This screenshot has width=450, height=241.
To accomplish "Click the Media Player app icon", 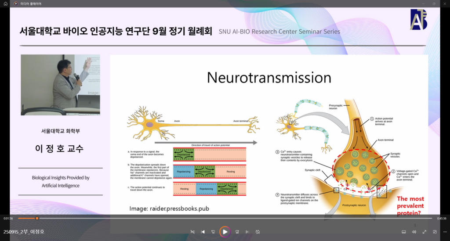I will [x=16, y=4].
